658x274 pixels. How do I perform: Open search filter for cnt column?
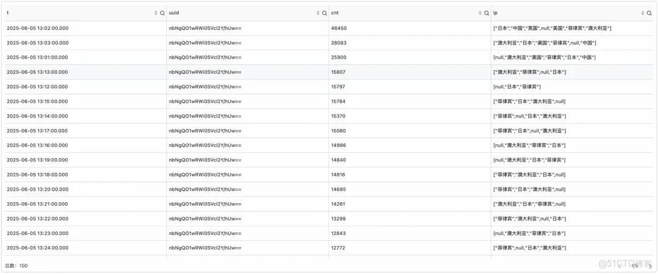[x=486, y=13]
